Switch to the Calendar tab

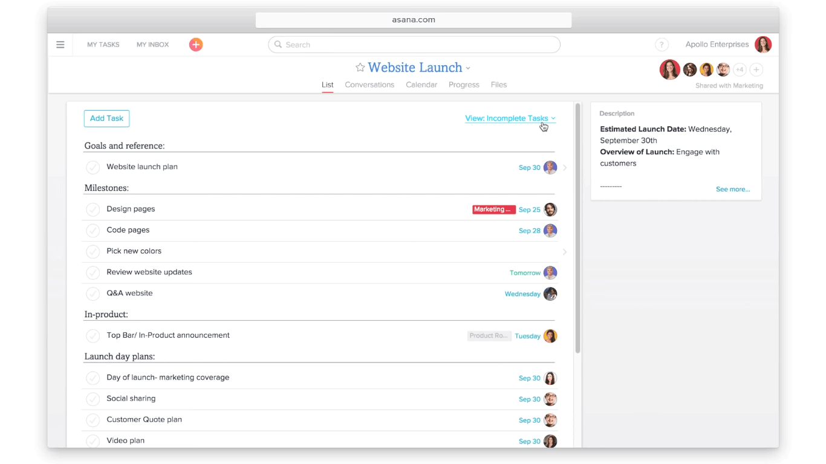(421, 85)
